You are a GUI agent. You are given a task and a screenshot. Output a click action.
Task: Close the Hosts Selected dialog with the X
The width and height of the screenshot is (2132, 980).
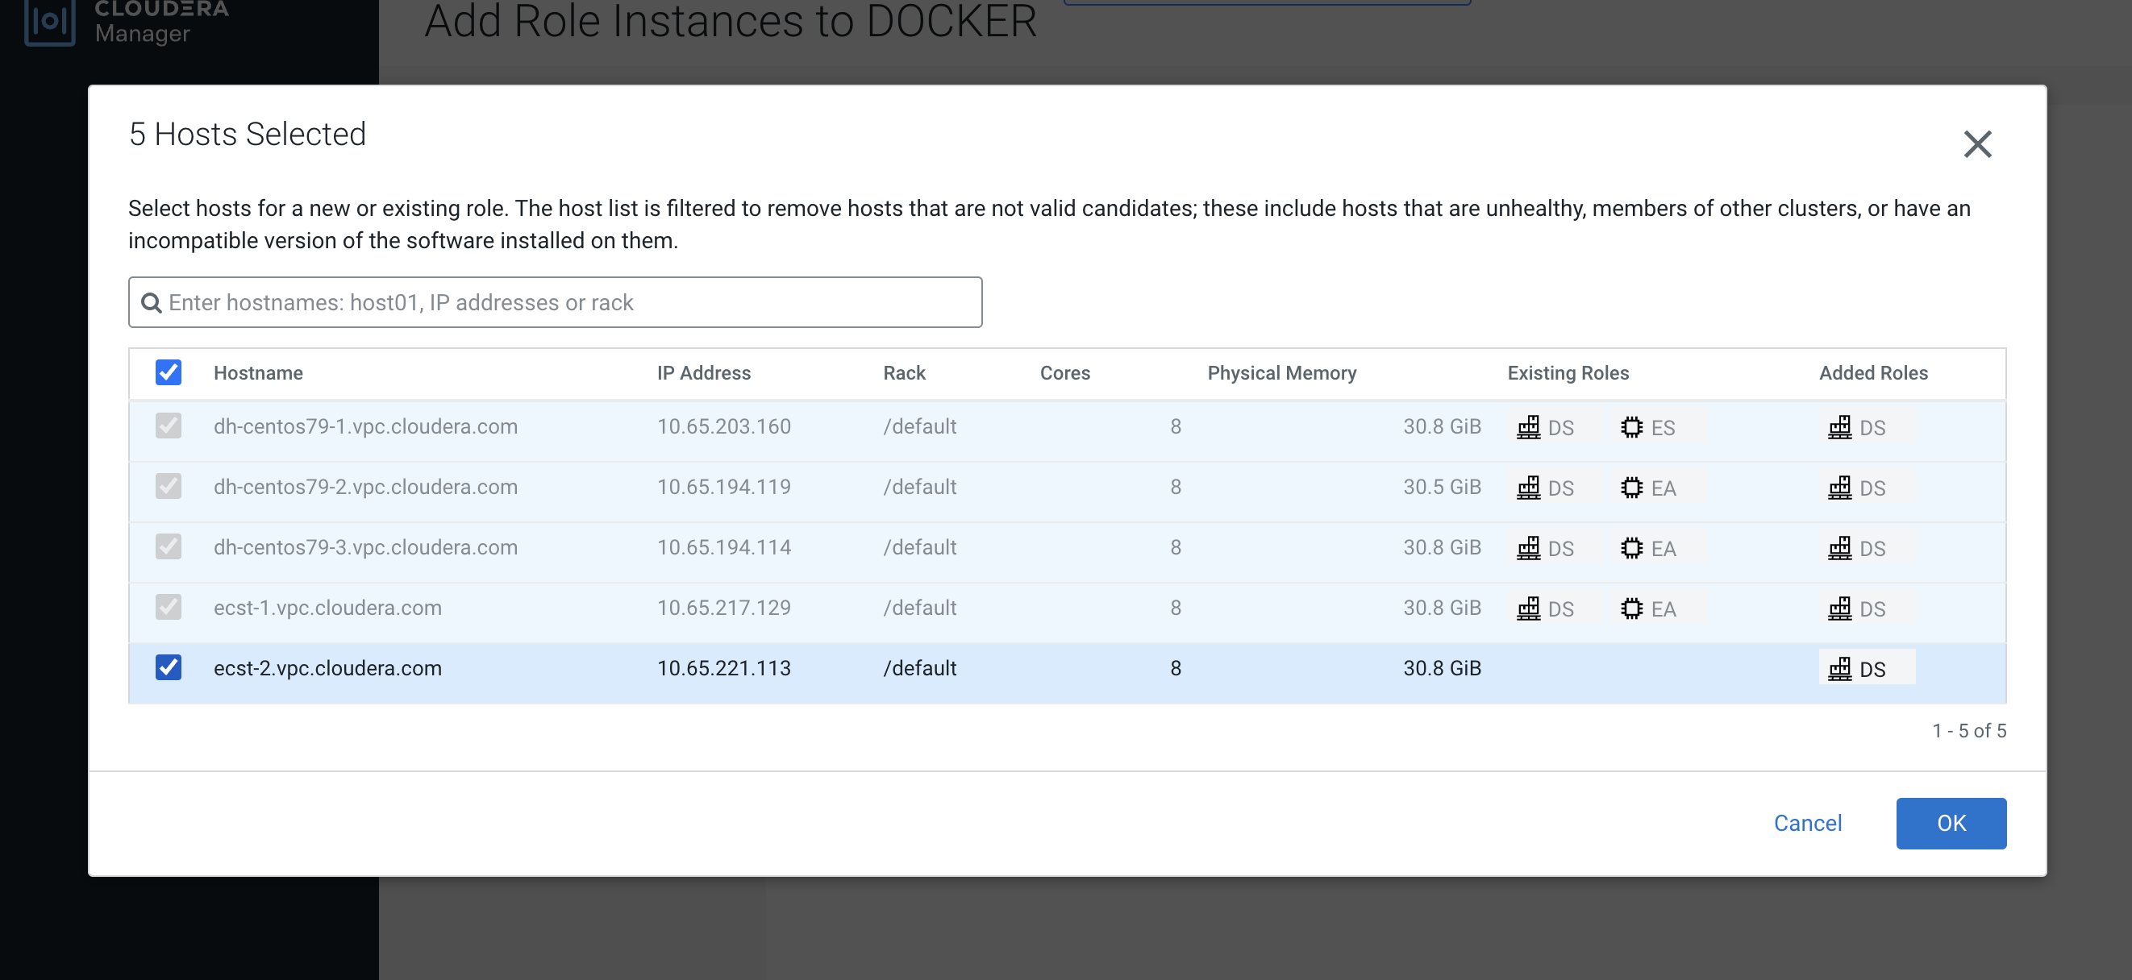(1977, 144)
